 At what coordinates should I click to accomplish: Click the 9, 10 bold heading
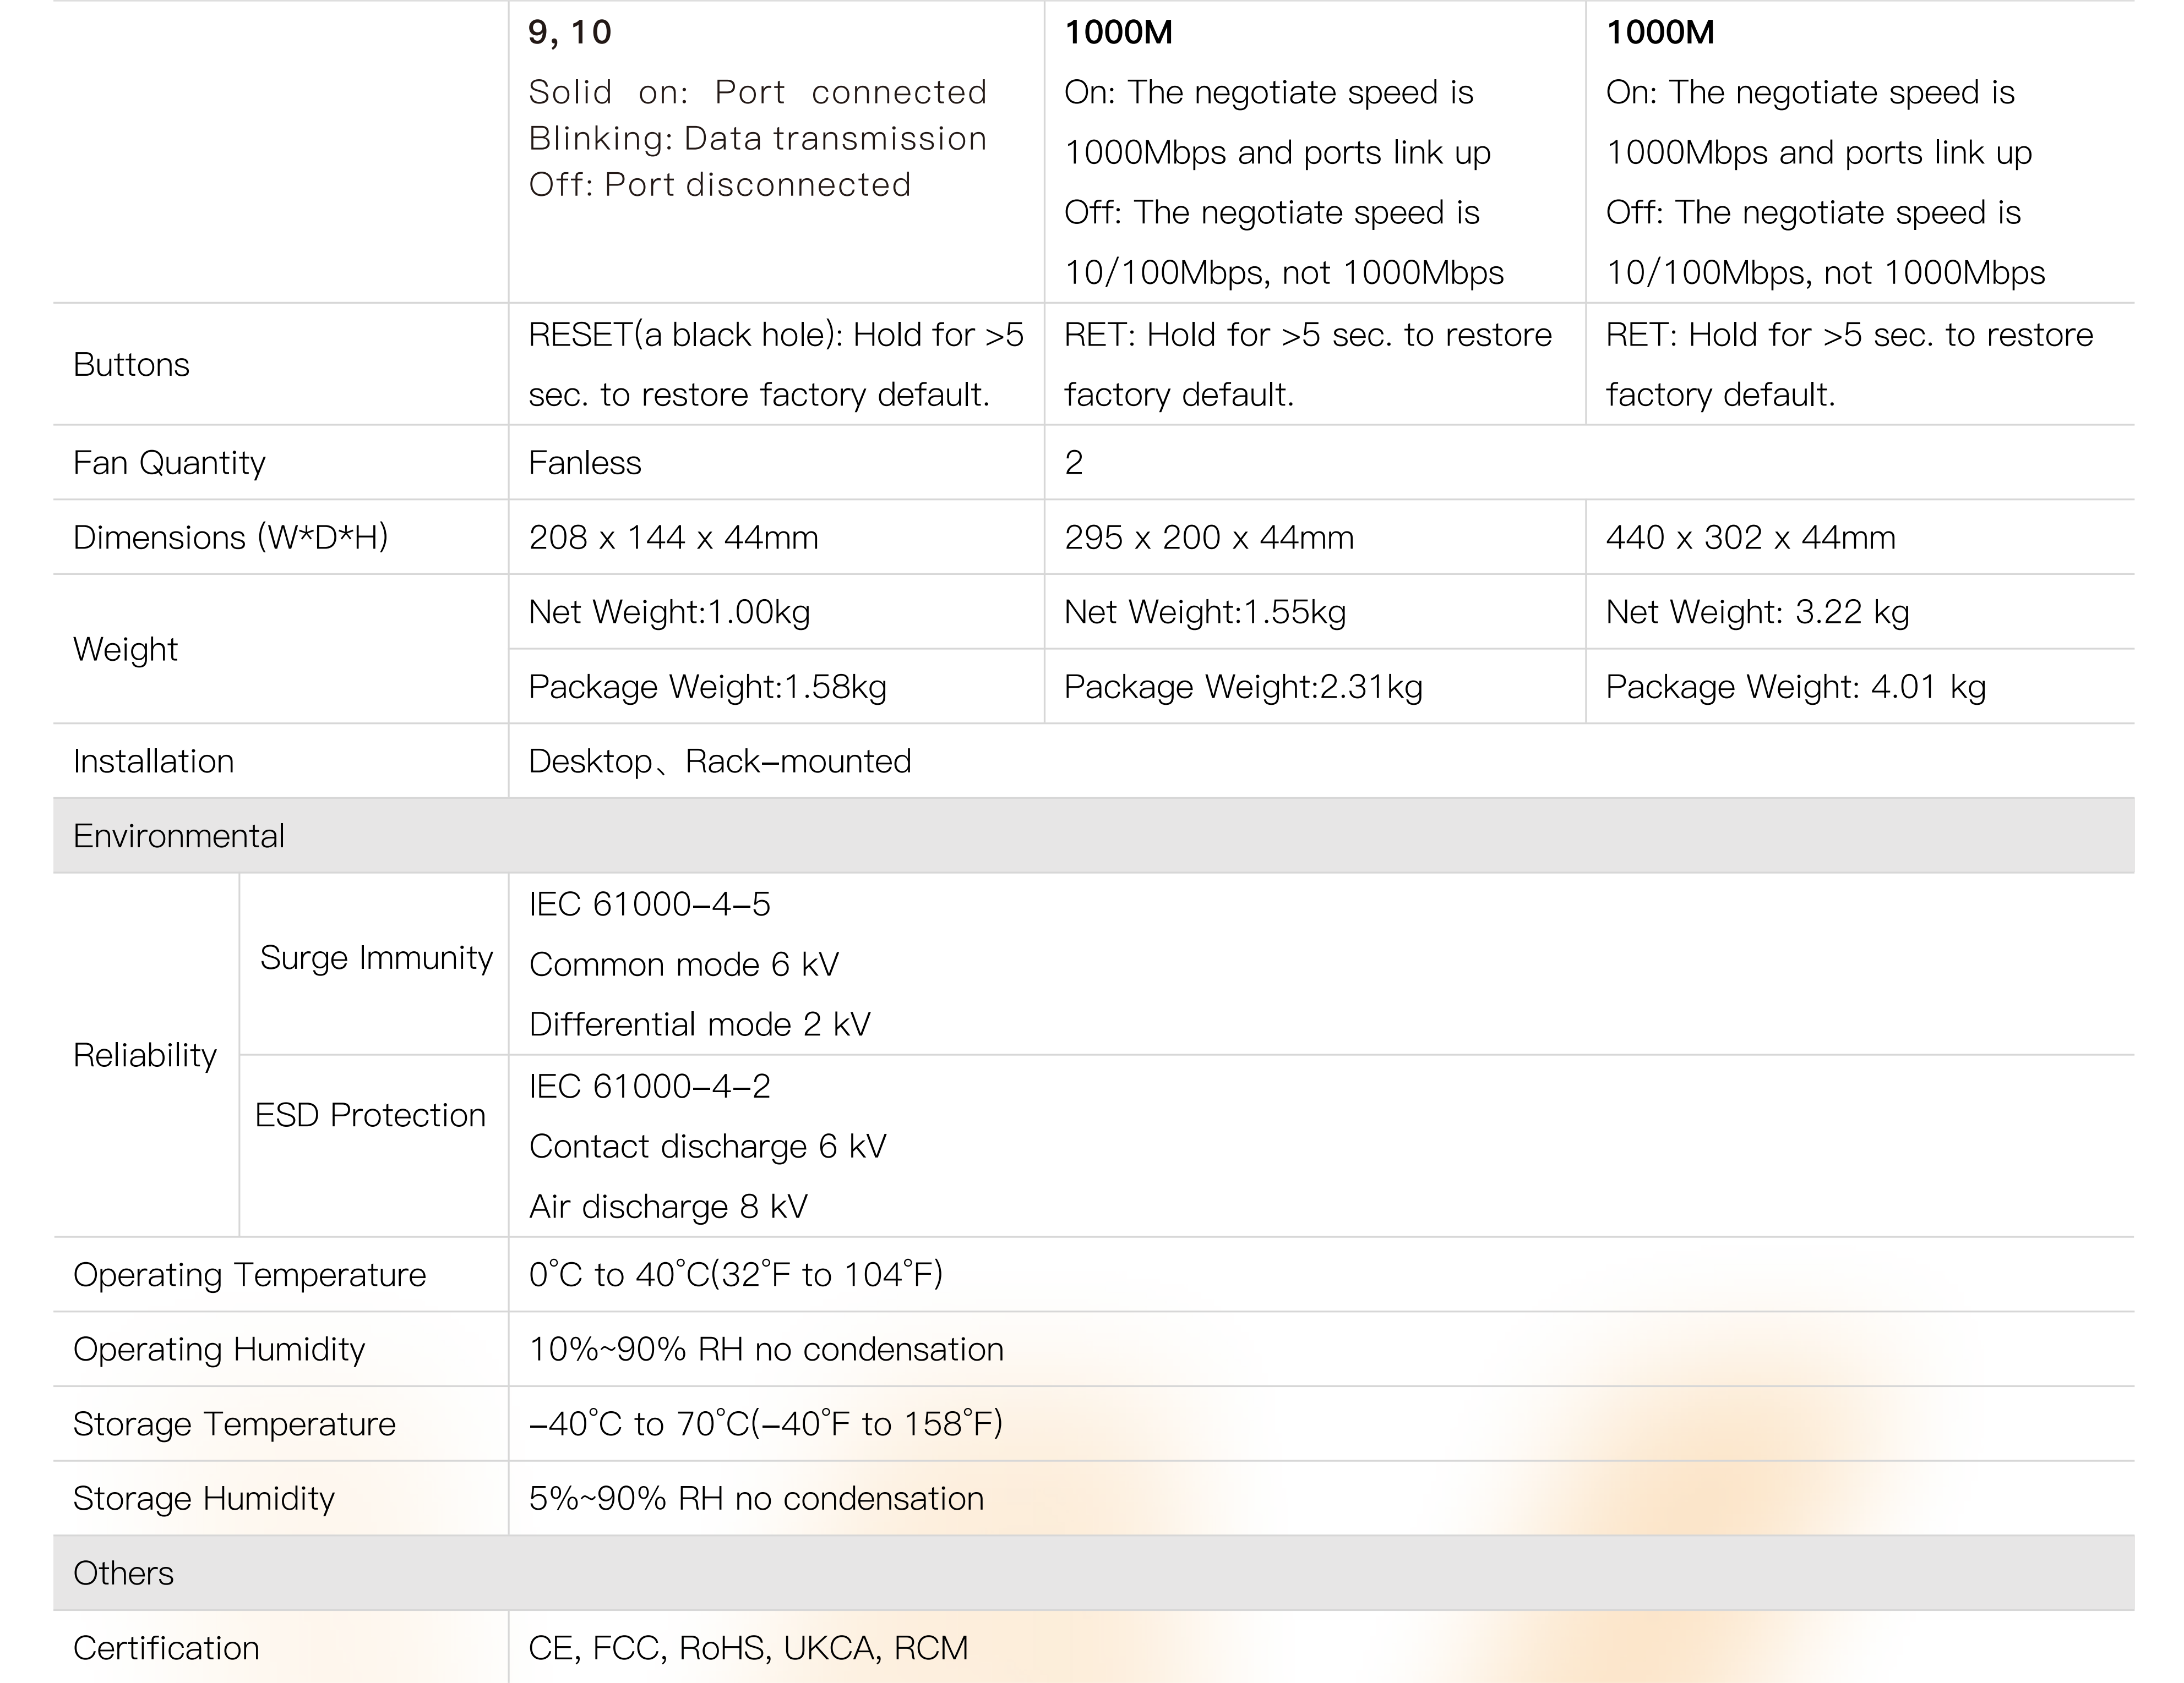(569, 32)
